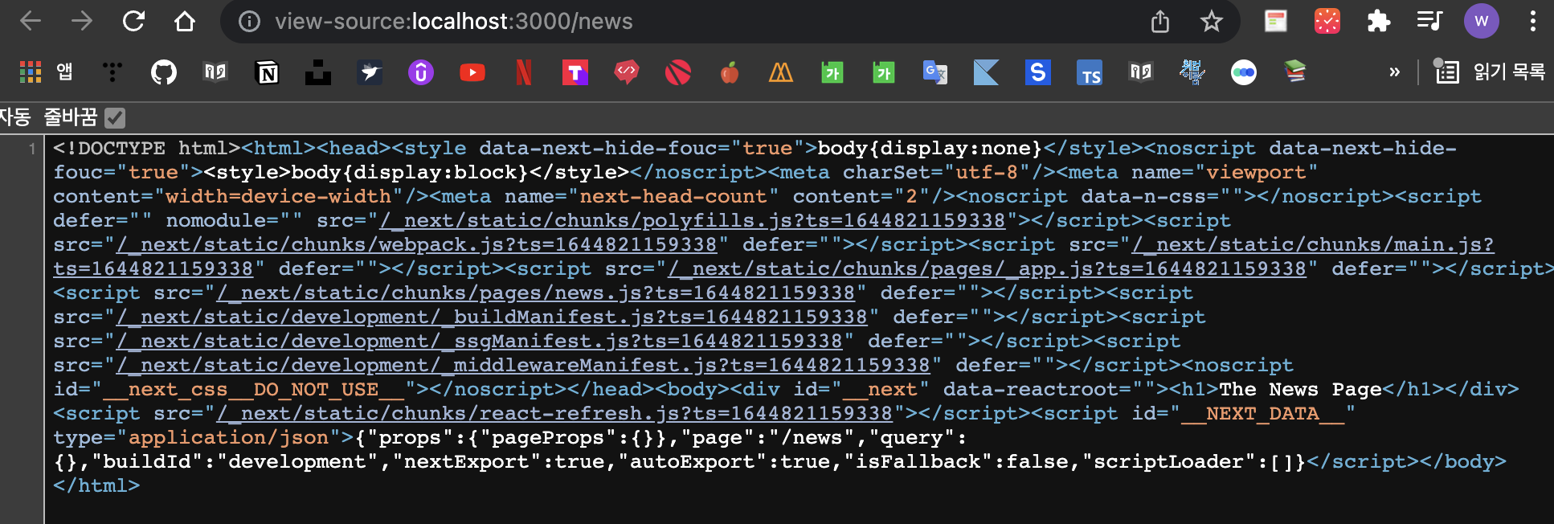The width and height of the screenshot is (1554, 524).
Task: Click the __NEXT_DATA__ id value
Action: pyautogui.click(x=1262, y=413)
